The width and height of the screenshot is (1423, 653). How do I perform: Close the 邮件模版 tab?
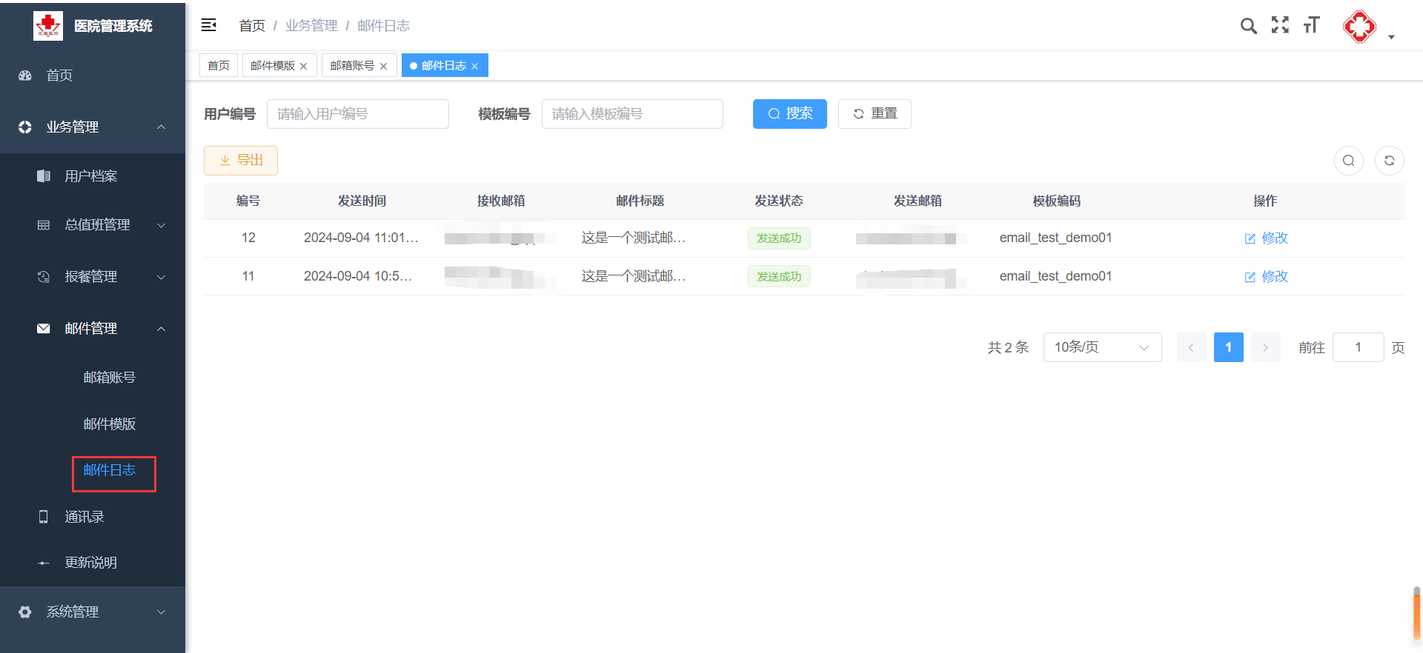point(304,67)
